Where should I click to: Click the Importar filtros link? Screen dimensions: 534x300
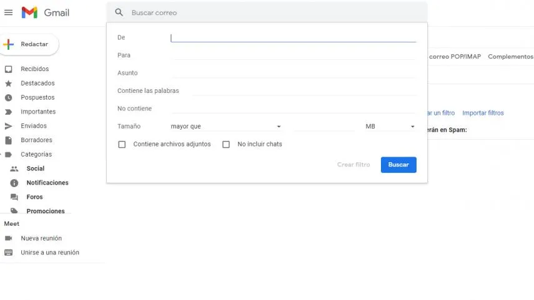[483, 113]
